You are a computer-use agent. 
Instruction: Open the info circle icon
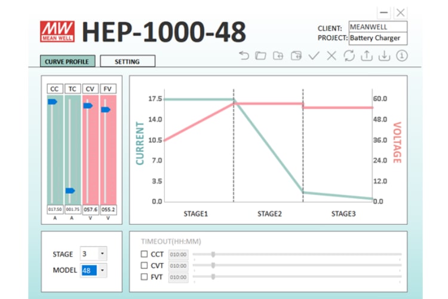pyautogui.click(x=402, y=56)
